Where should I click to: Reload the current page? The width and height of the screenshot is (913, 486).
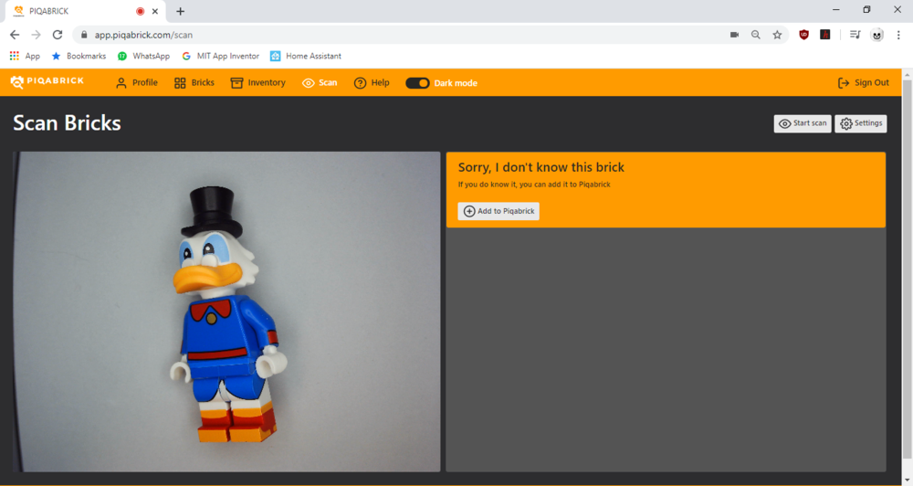pos(57,35)
